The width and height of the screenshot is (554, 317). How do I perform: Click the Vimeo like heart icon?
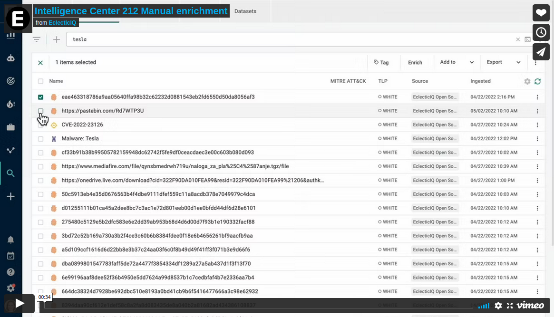click(x=541, y=13)
